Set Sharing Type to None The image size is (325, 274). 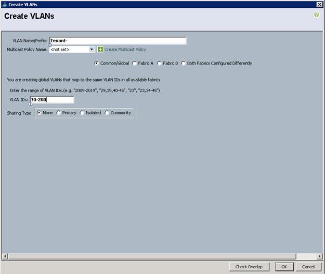pos(39,113)
